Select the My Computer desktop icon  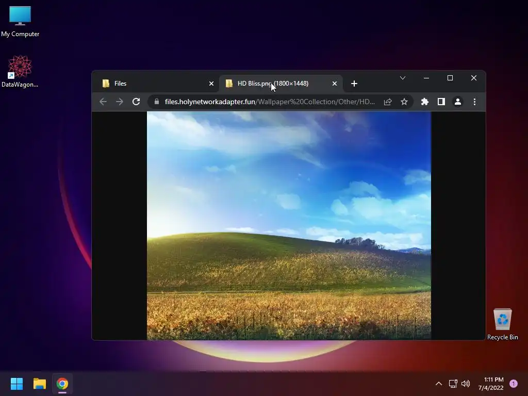(x=20, y=21)
